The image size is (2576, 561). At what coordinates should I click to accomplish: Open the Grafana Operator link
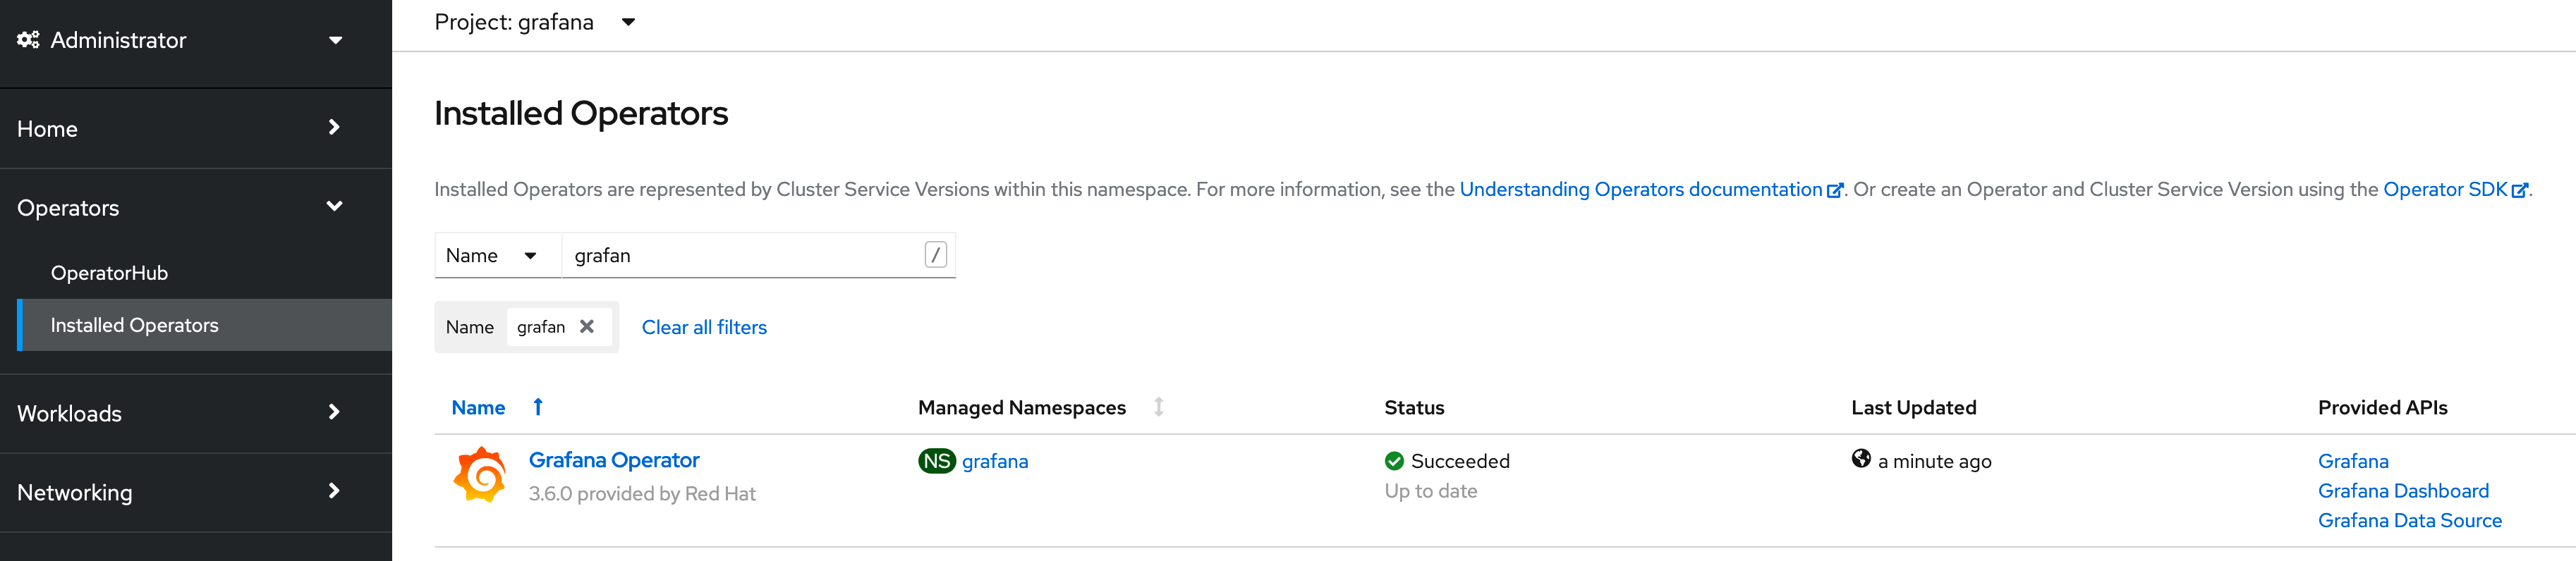coord(614,460)
